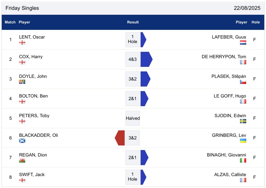Viewport: 266px width, 188px height.
Task: Click the Match column header
Action: click(10, 22)
